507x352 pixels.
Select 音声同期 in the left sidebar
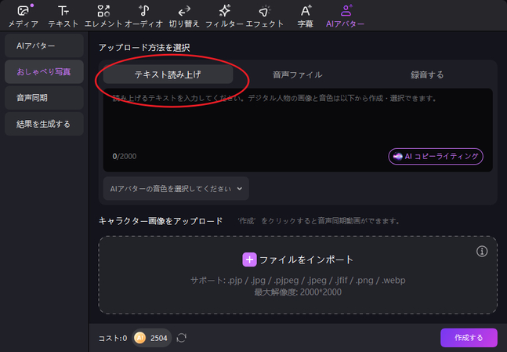coord(43,98)
